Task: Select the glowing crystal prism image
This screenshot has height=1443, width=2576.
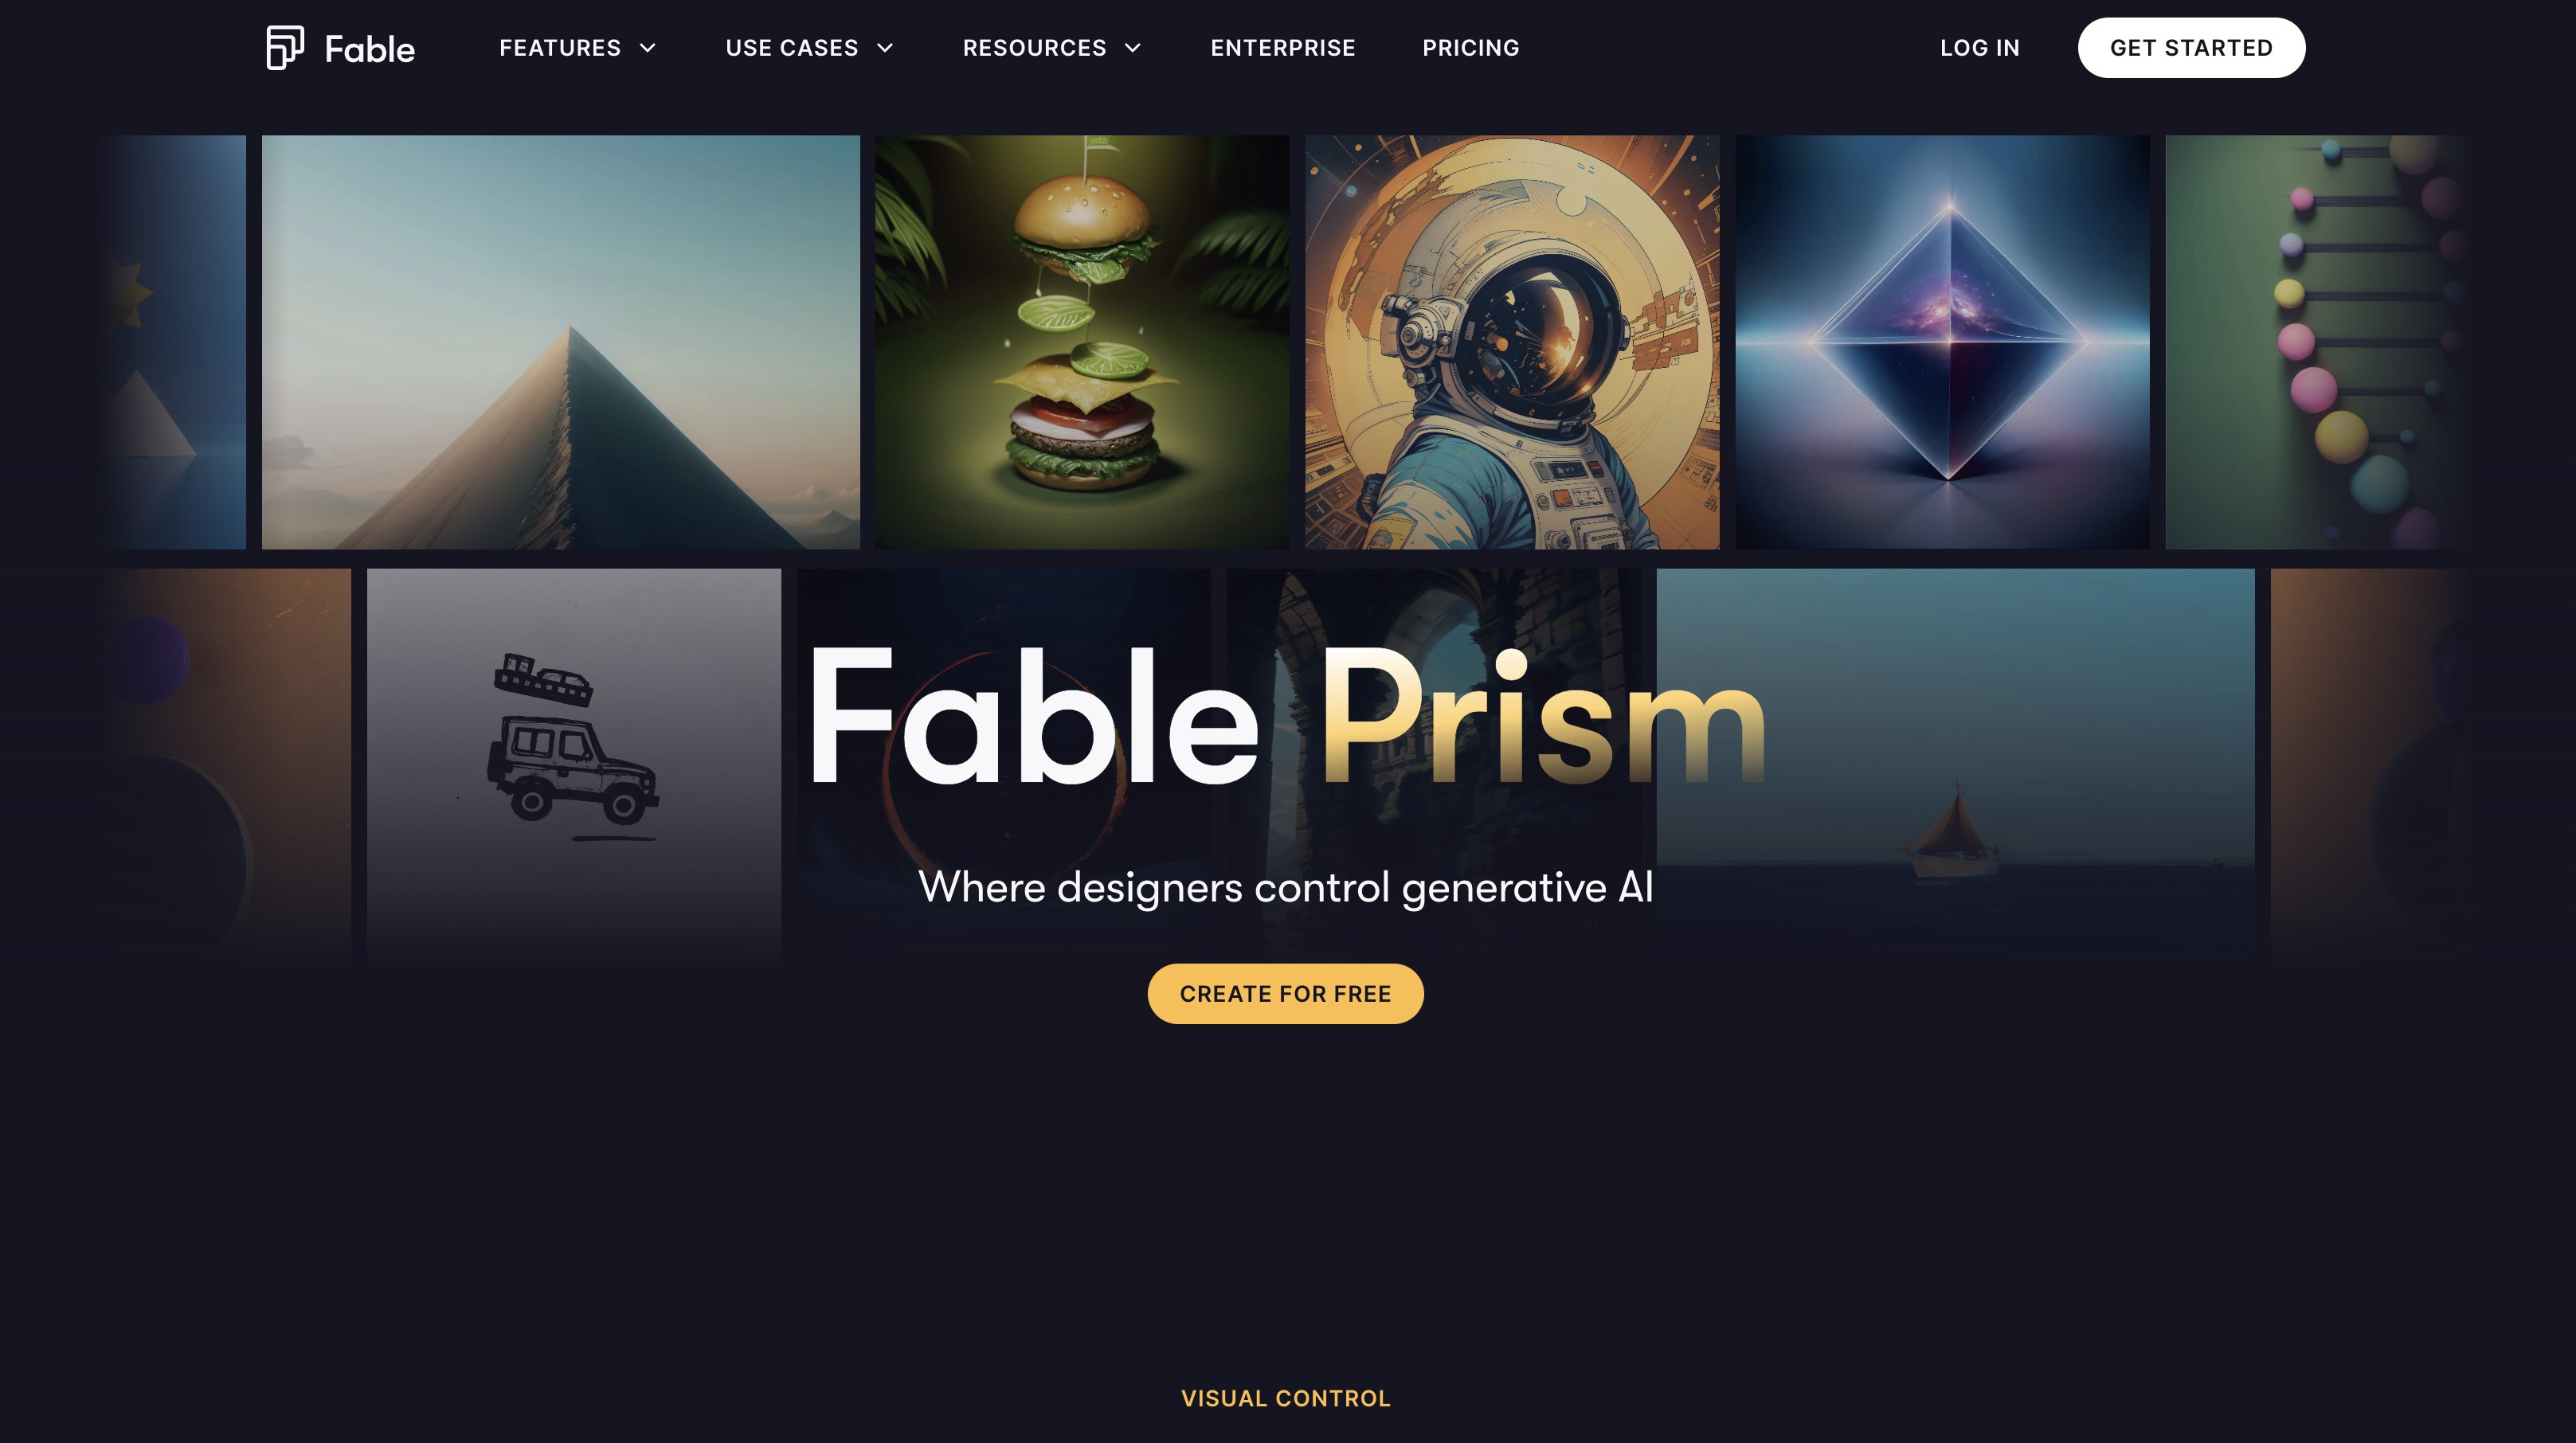Action: [x=1942, y=342]
